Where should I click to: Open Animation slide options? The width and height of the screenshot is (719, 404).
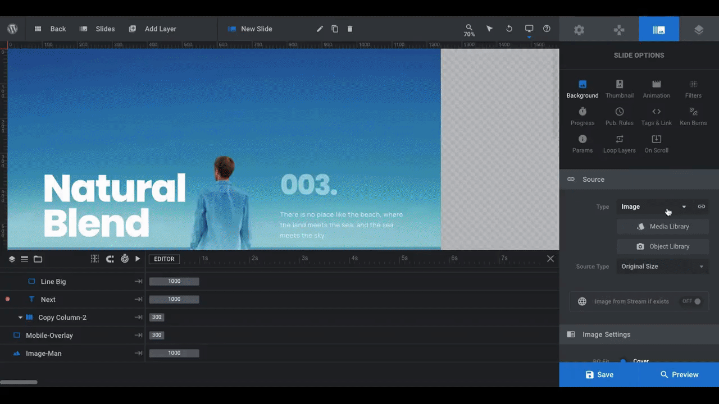point(657,89)
